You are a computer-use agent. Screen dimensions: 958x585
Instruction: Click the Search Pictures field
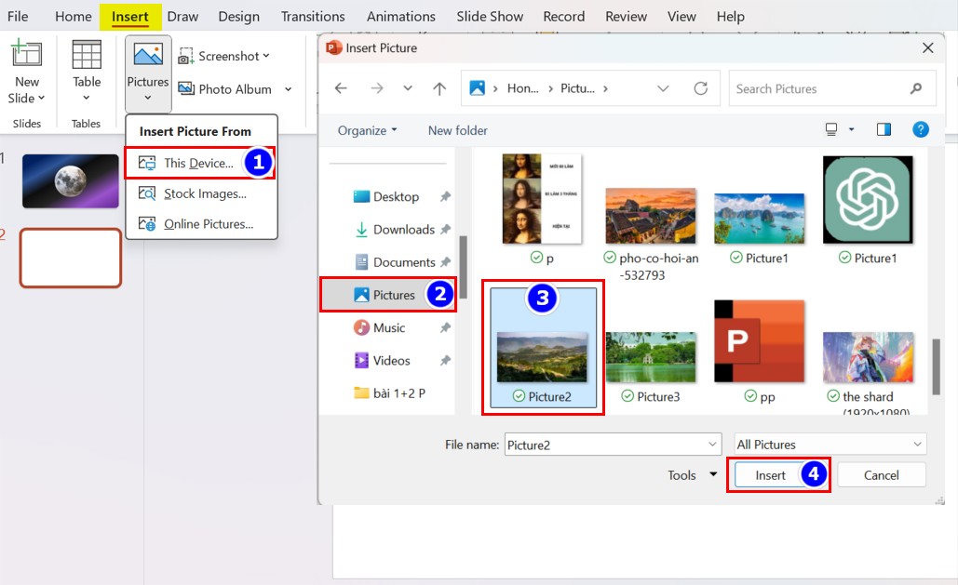[x=815, y=88]
